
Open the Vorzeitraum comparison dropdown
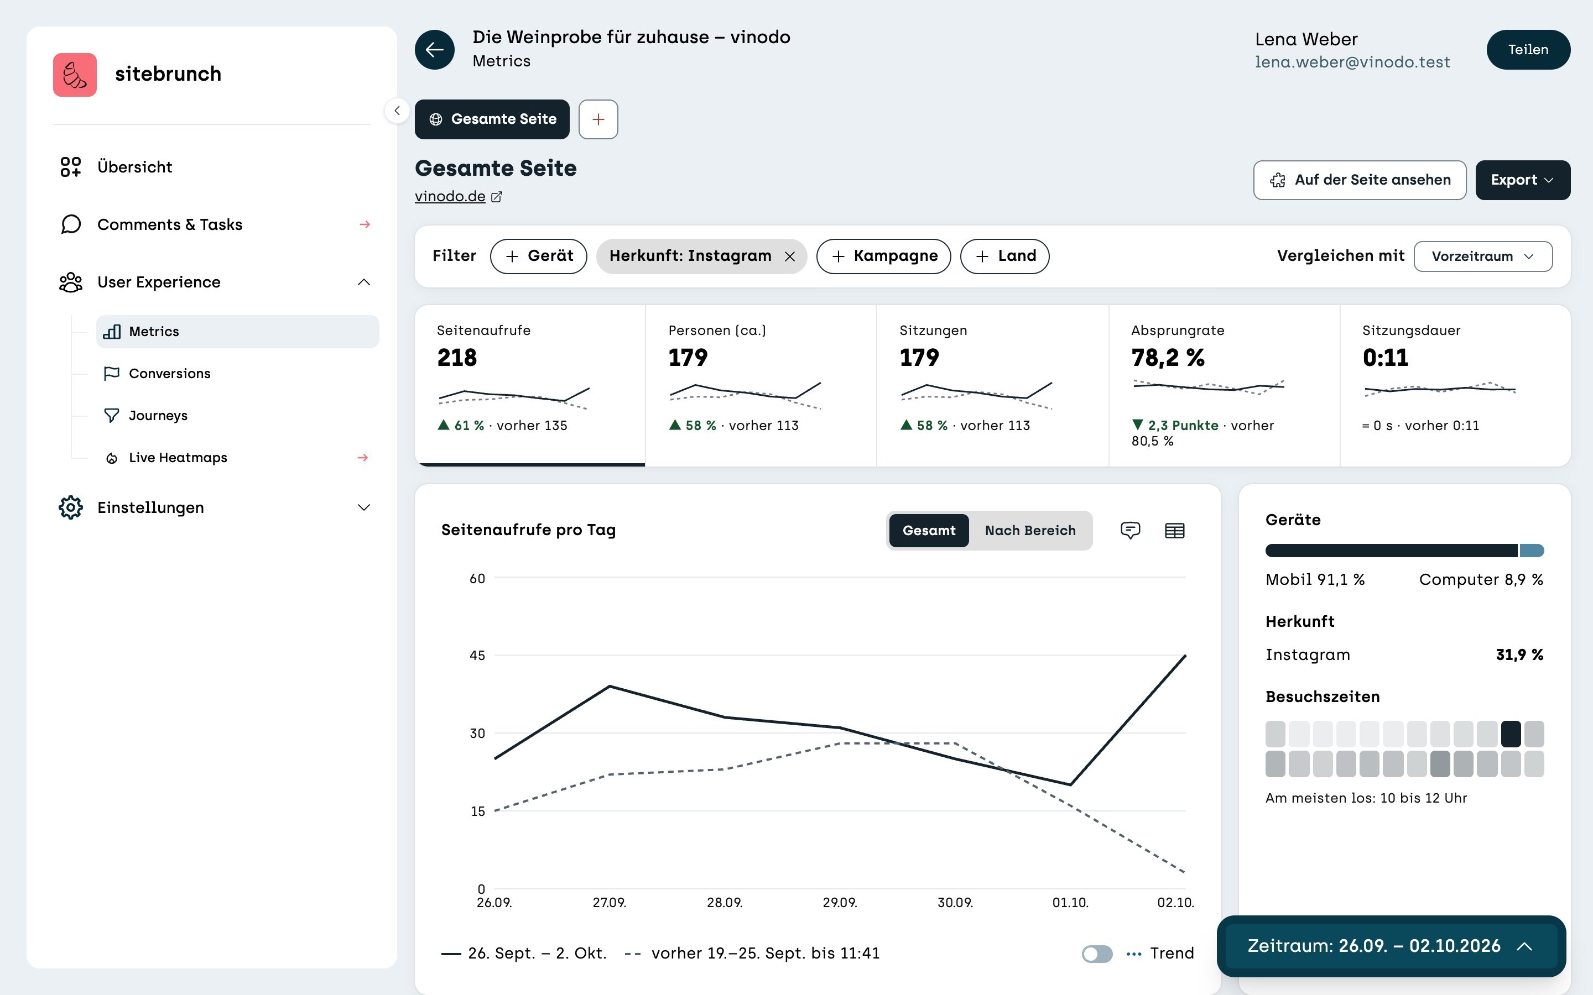[1482, 256]
